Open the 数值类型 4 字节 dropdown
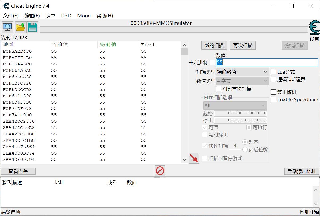320x216 pixels. 243,81
